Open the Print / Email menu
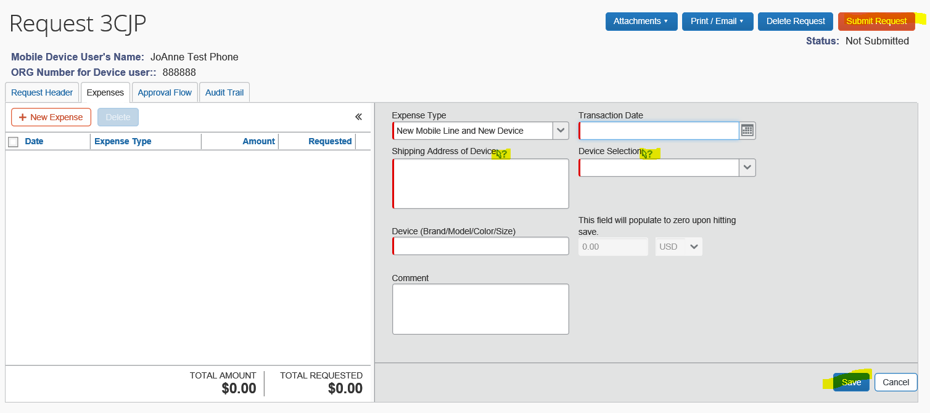Viewport: 930px width, 413px height. tap(717, 22)
